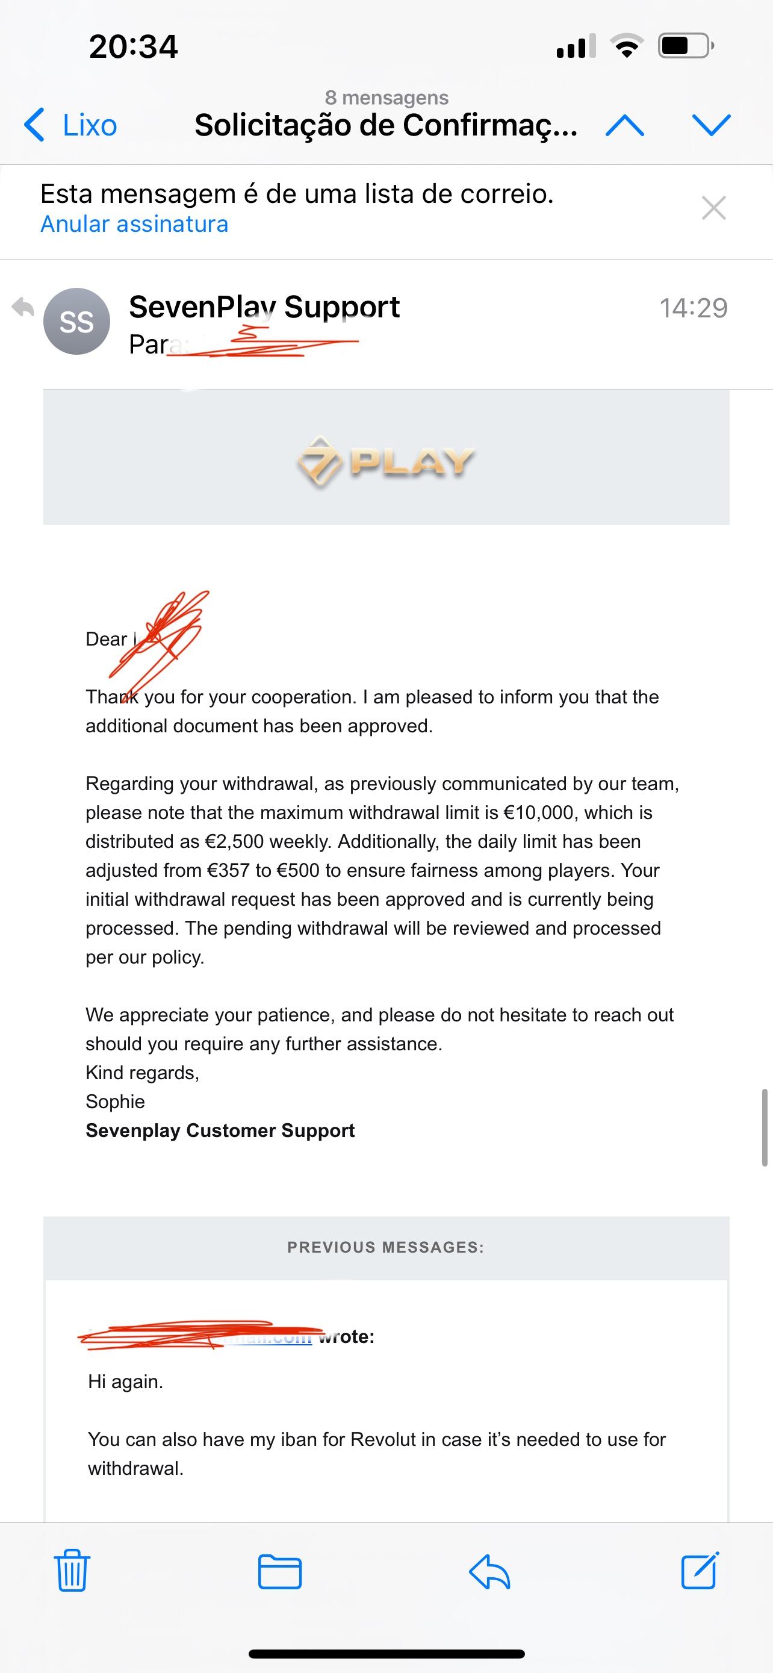The width and height of the screenshot is (773, 1673).
Task: Open the move-to-folder icon
Action: pyautogui.click(x=280, y=1572)
